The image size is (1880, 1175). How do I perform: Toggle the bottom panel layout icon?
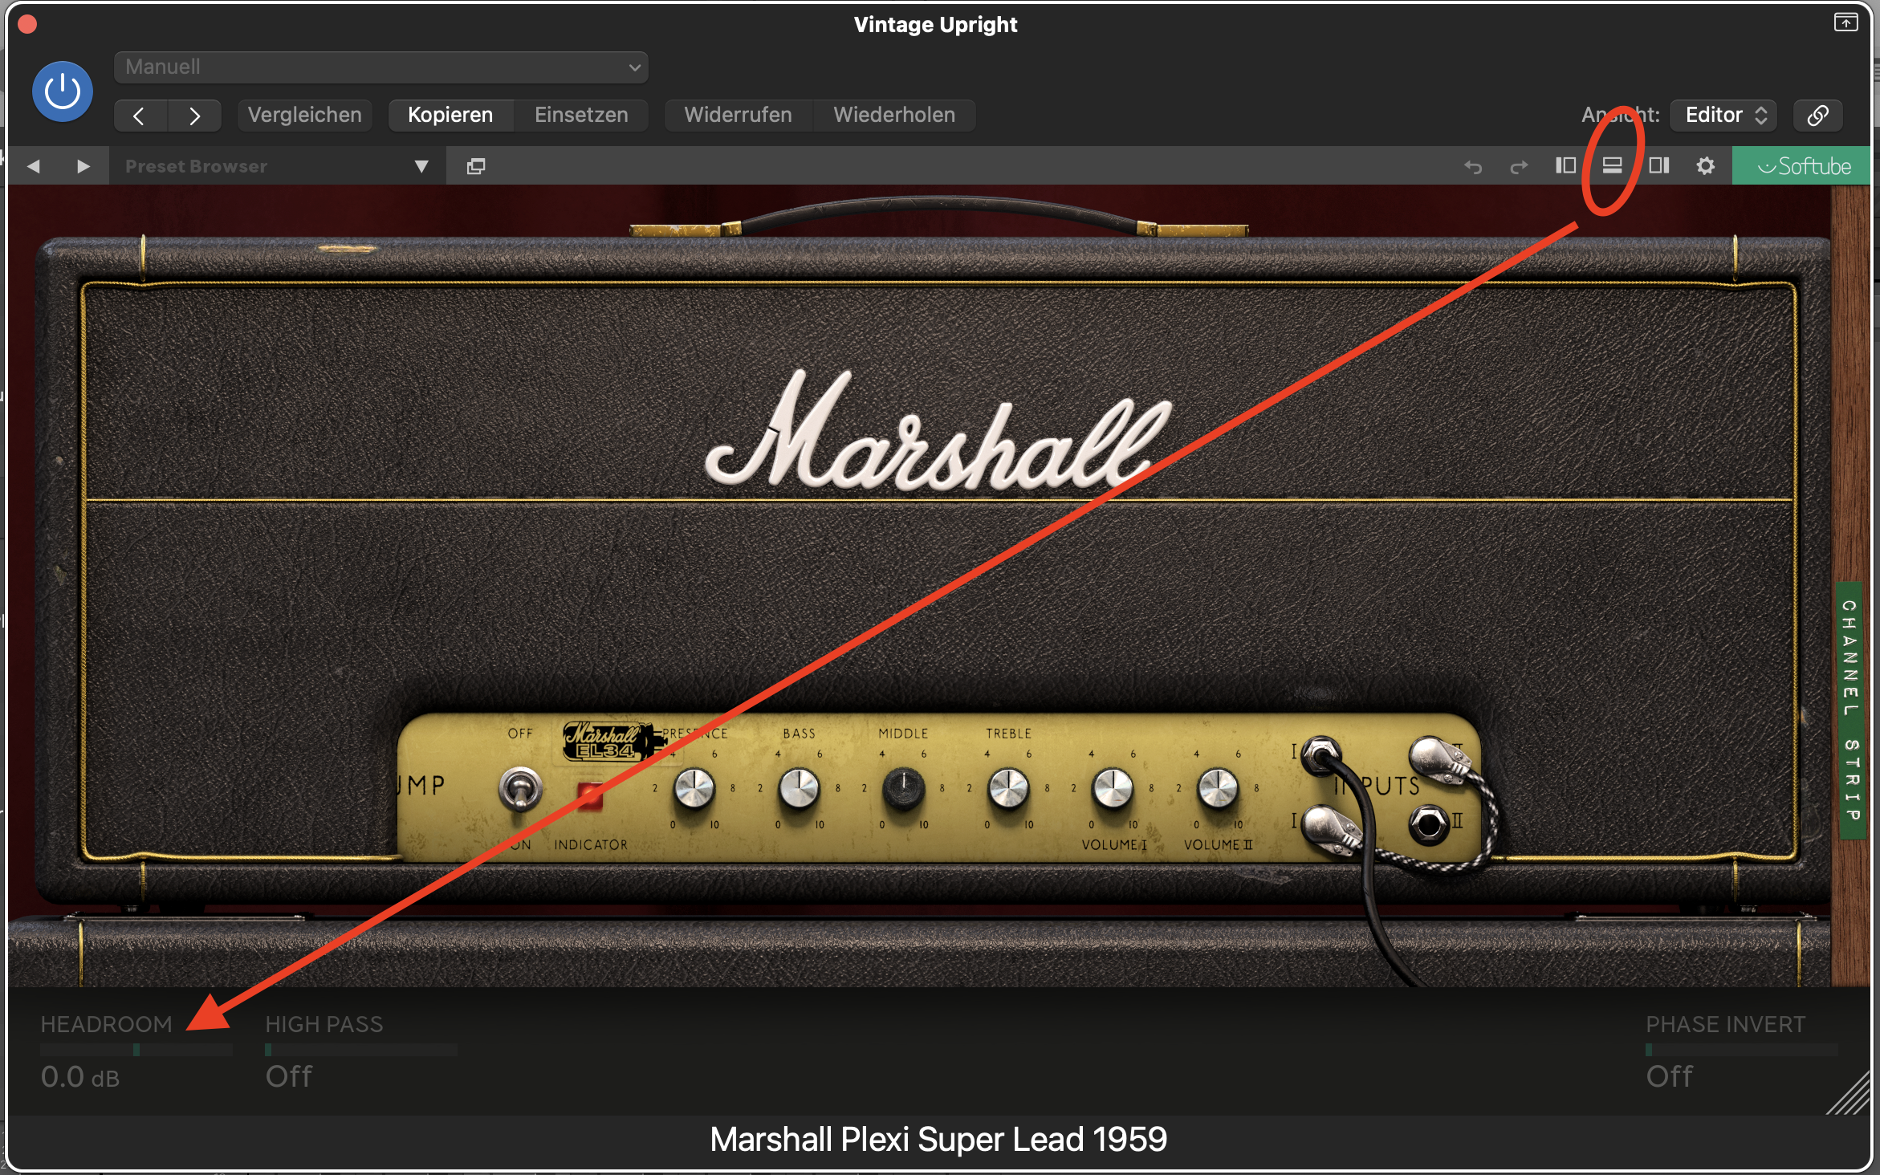click(x=1612, y=165)
